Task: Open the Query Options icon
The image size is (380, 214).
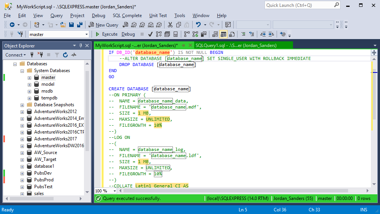Action: [x=167, y=34]
